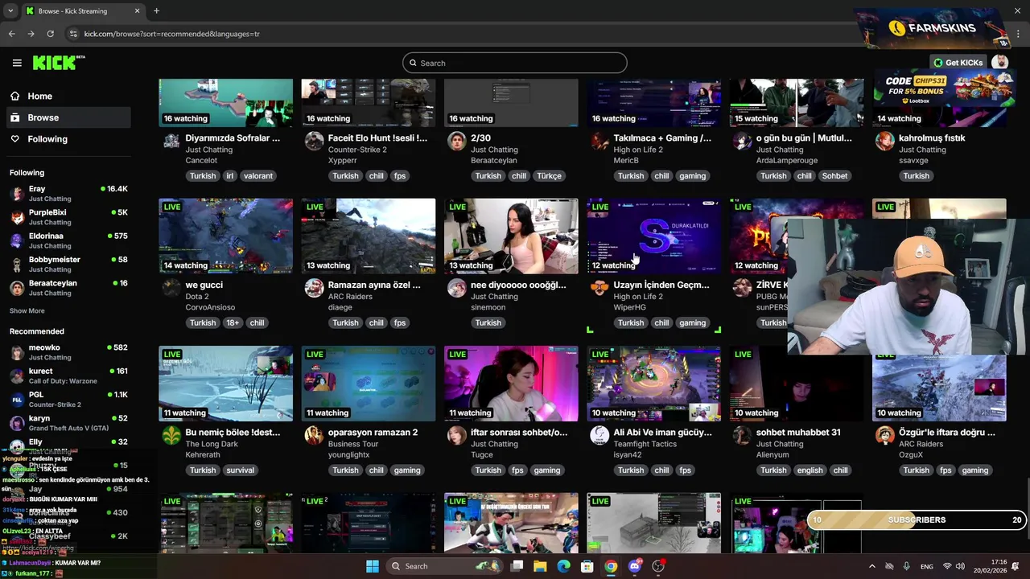Click ArdaLamperouge streamer avatar
The image size is (1030, 579).
[742, 142]
